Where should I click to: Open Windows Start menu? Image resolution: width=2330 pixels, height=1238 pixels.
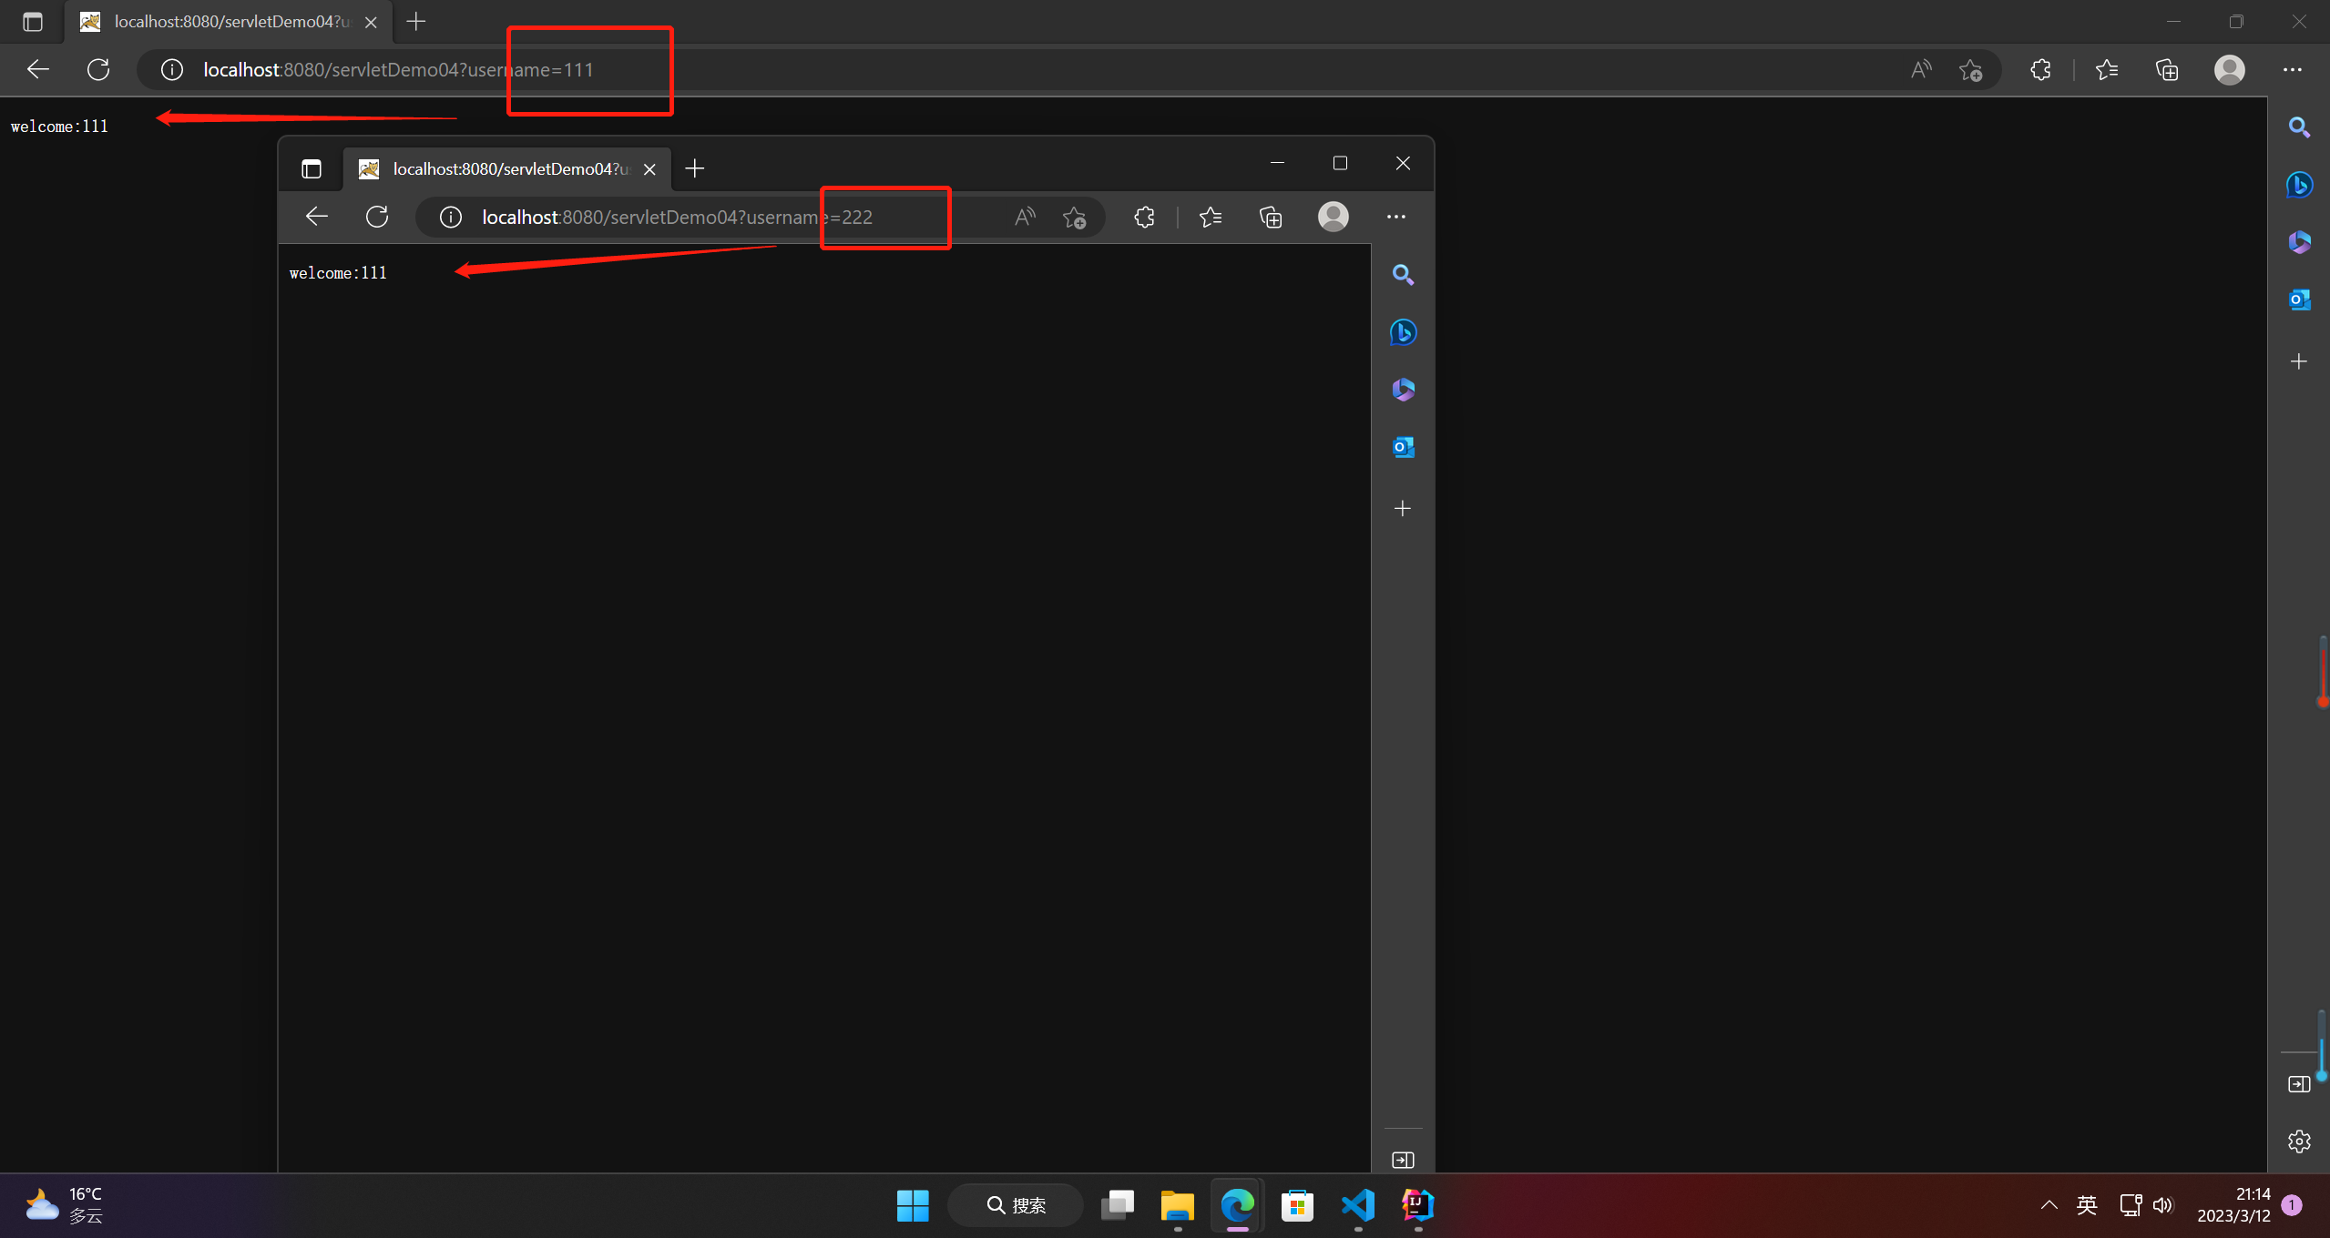coord(913,1205)
